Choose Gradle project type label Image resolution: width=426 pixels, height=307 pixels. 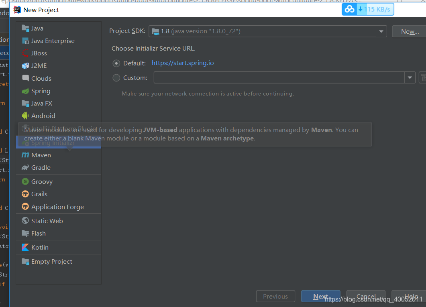[x=41, y=167]
